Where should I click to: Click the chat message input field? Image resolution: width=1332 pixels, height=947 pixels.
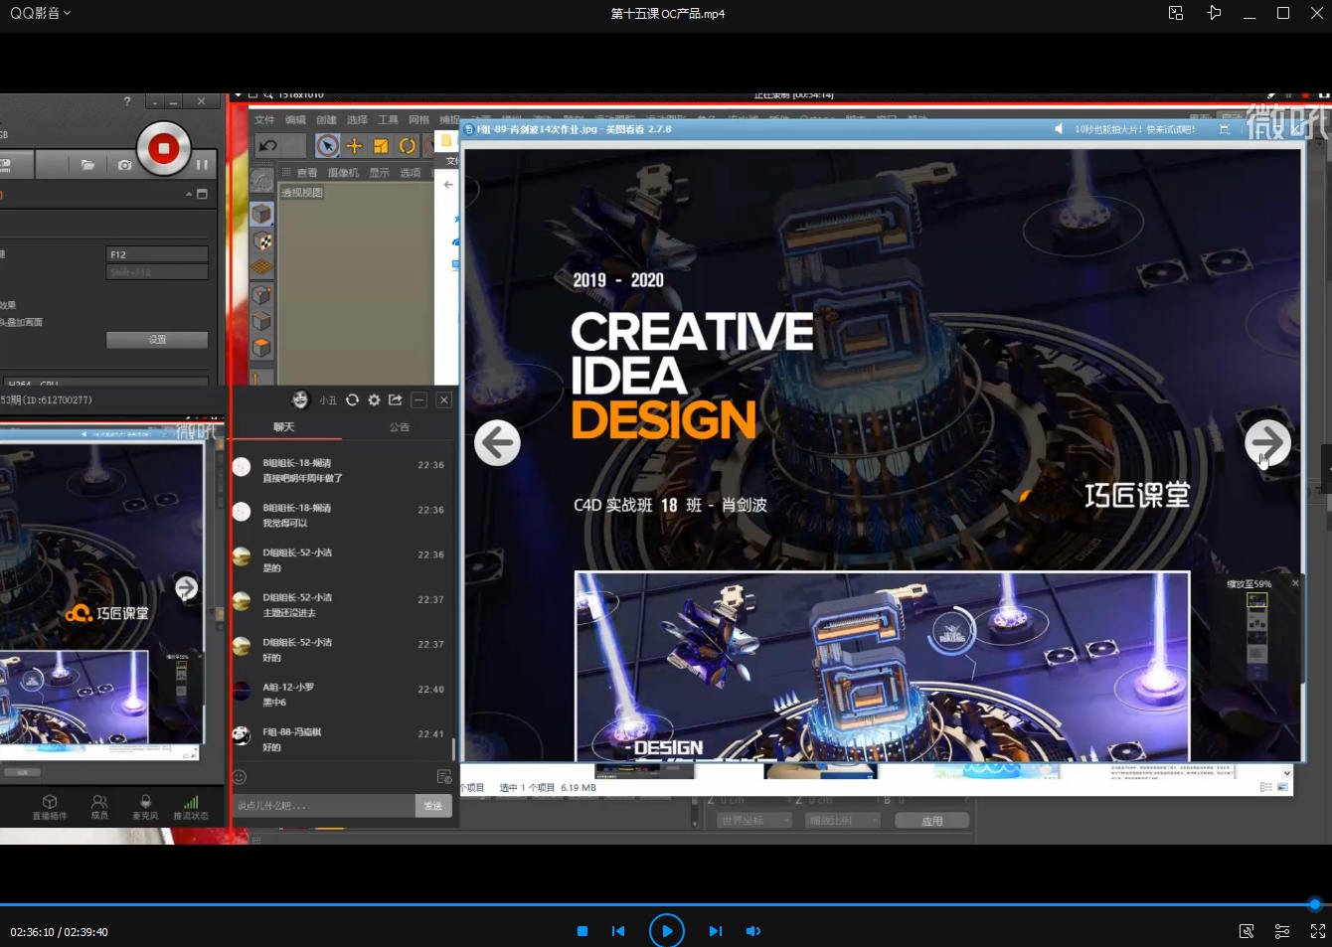[323, 806]
